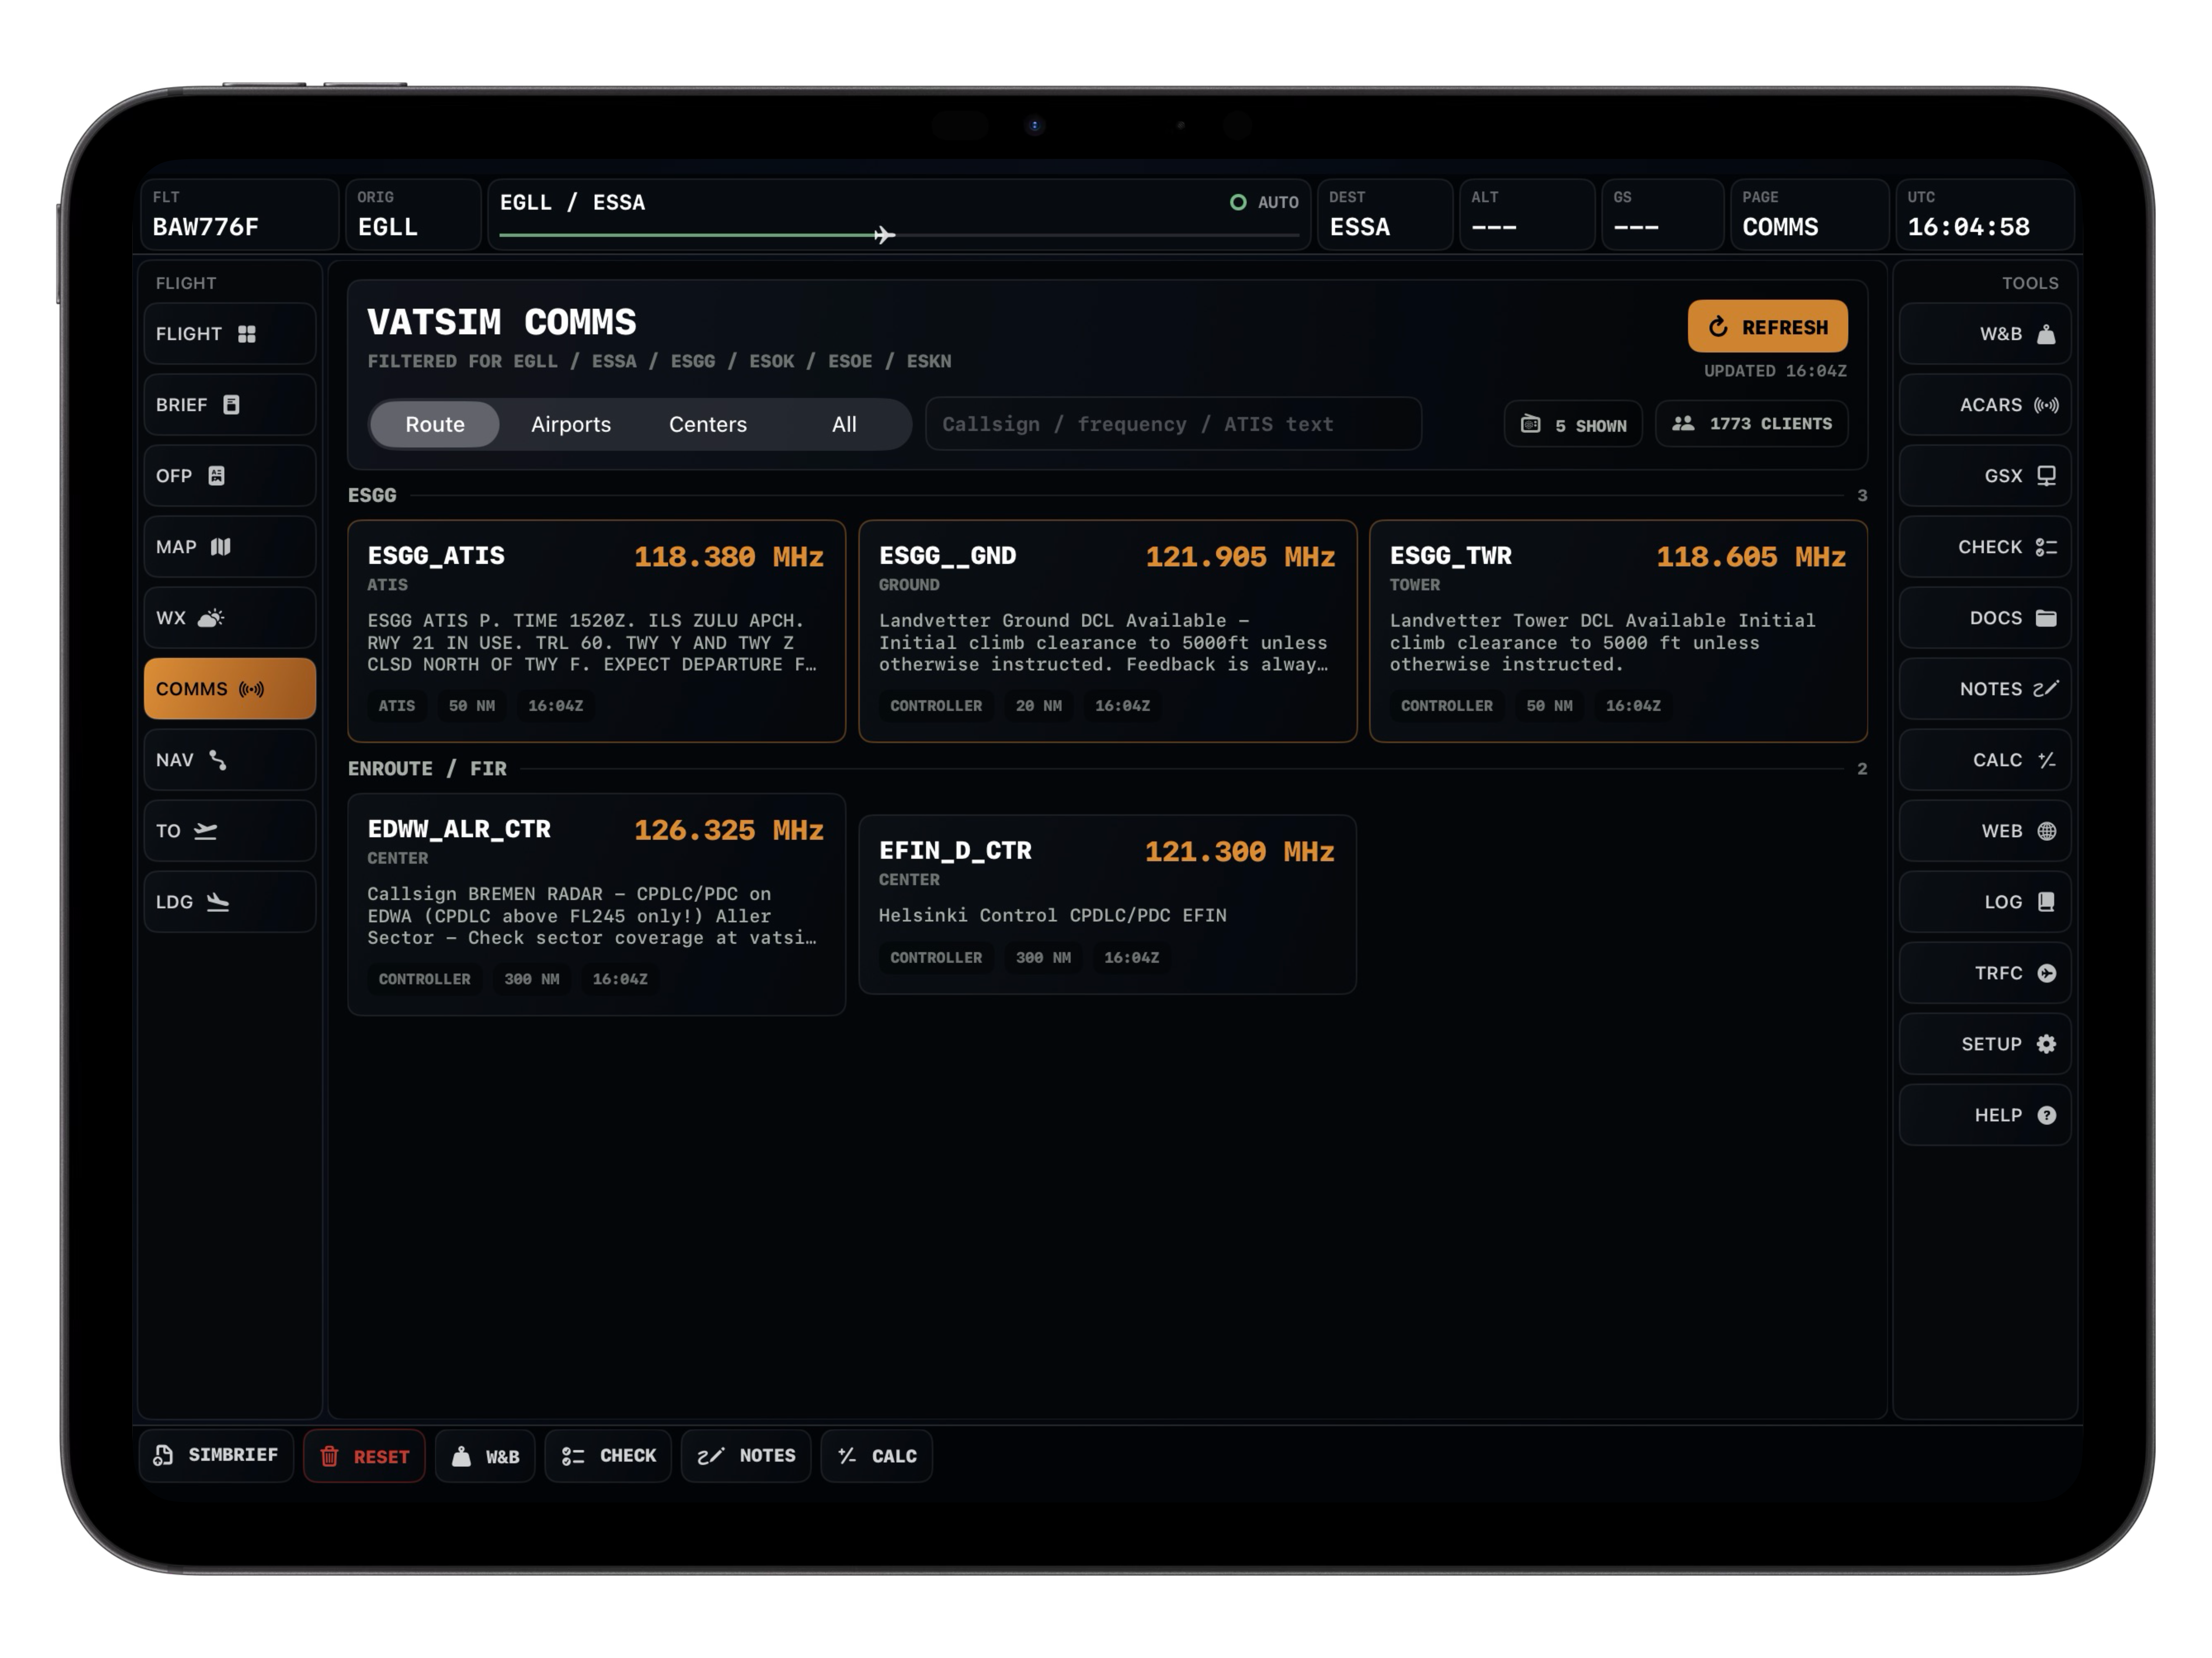Open the EFIN_D_CTR center card
Viewport: 2212px width, 1658px height.
pos(1107,905)
